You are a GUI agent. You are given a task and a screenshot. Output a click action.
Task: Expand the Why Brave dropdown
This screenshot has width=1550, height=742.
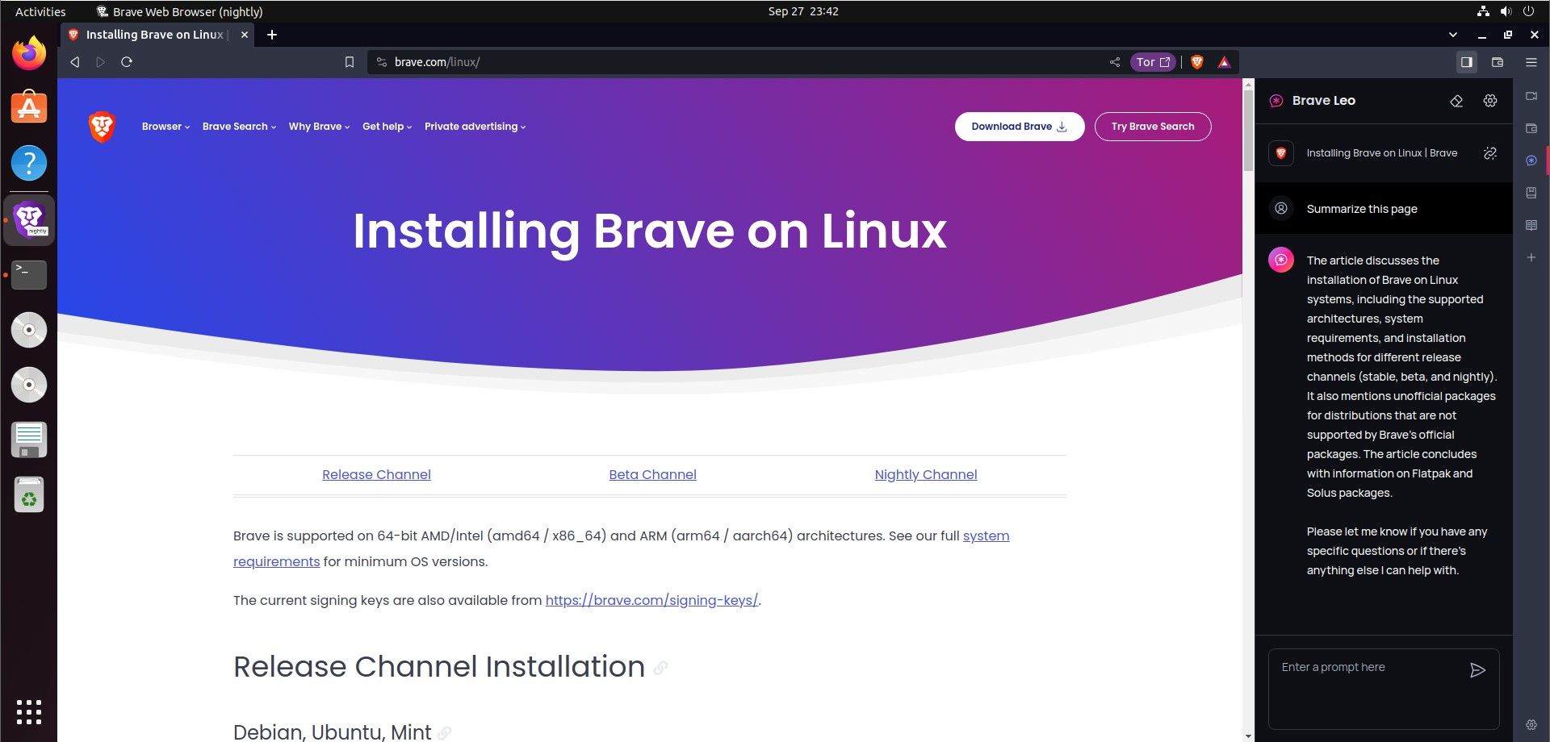click(319, 127)
